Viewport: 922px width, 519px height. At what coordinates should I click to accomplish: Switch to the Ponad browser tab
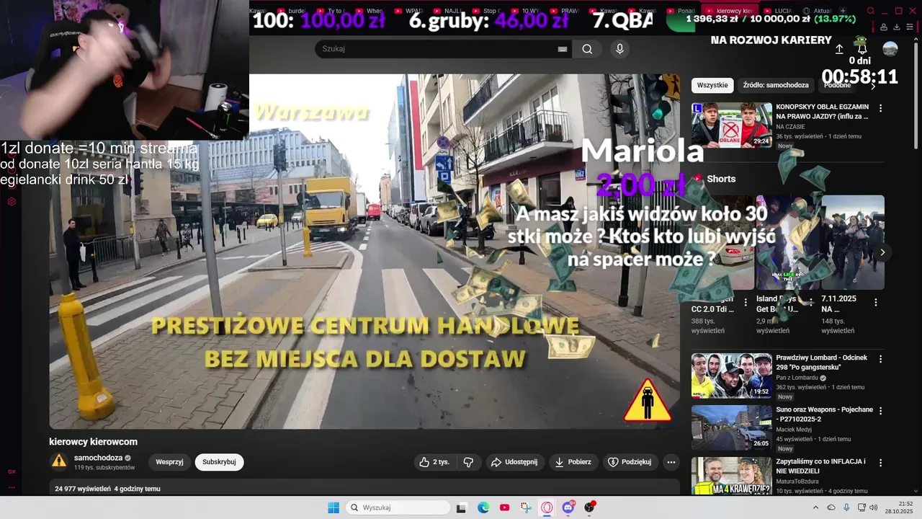tap(681, 11)
